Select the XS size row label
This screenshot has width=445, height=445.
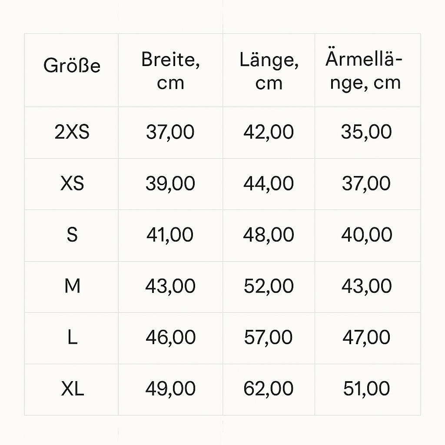click(x=72, y=183)
